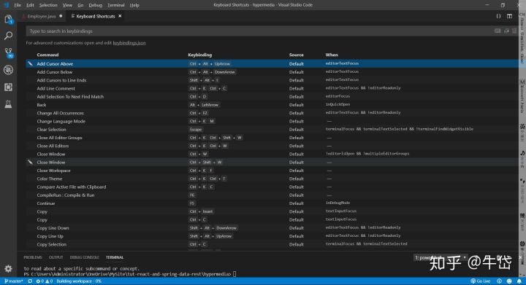Image resolution: width=526 pixels, height=285 pixels.
Task: Open errors and warnings count in status bar
Action: [45, 281]
